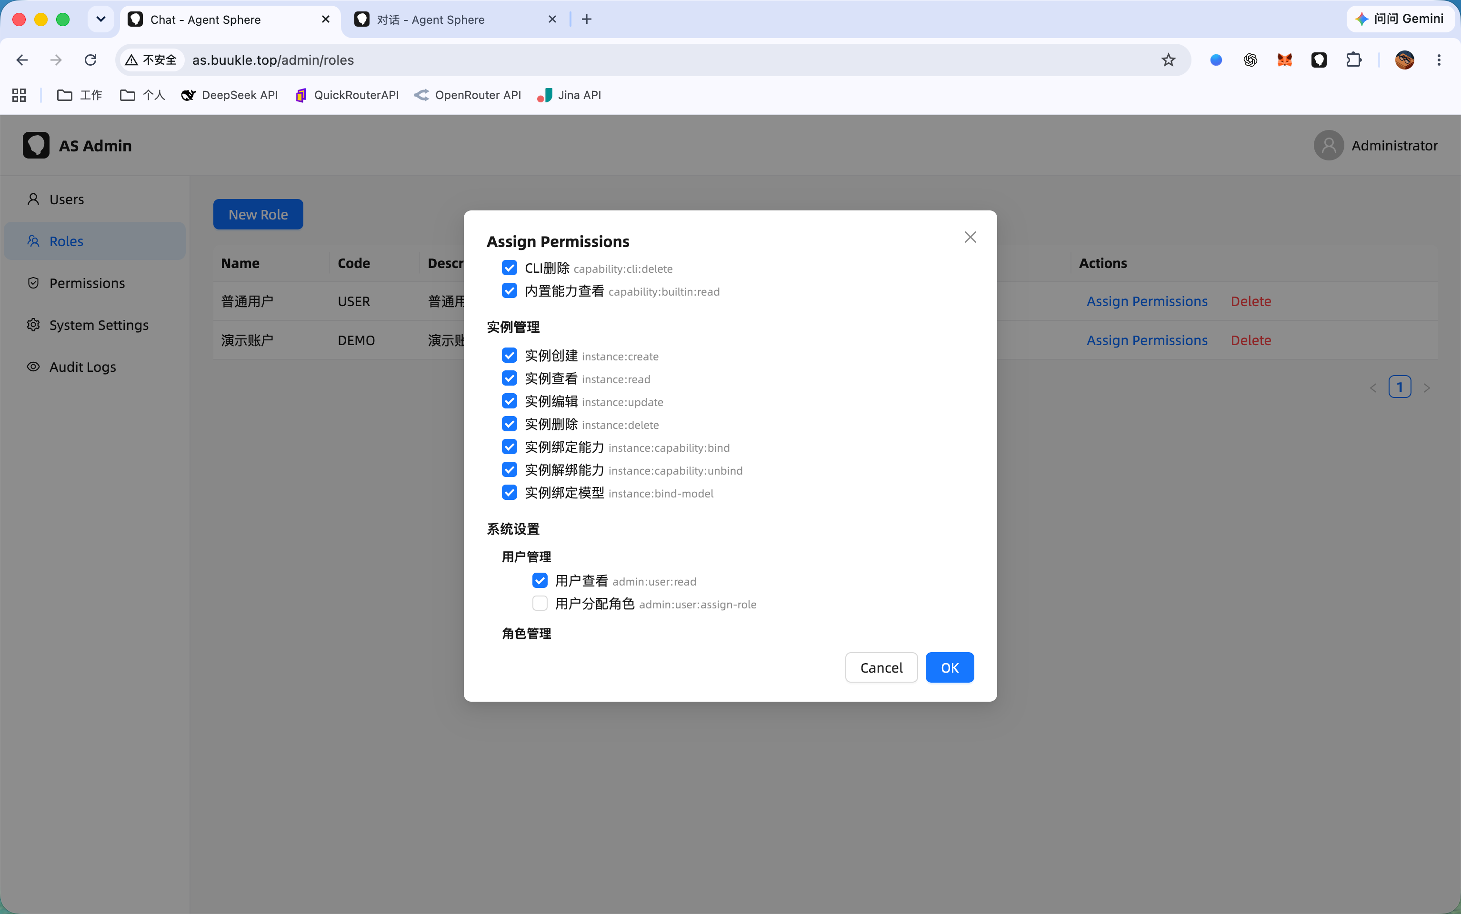Screen dimensions: 1461x914
Task: Cancel the Assign Permissions dialog
Action: coord(881,667)
